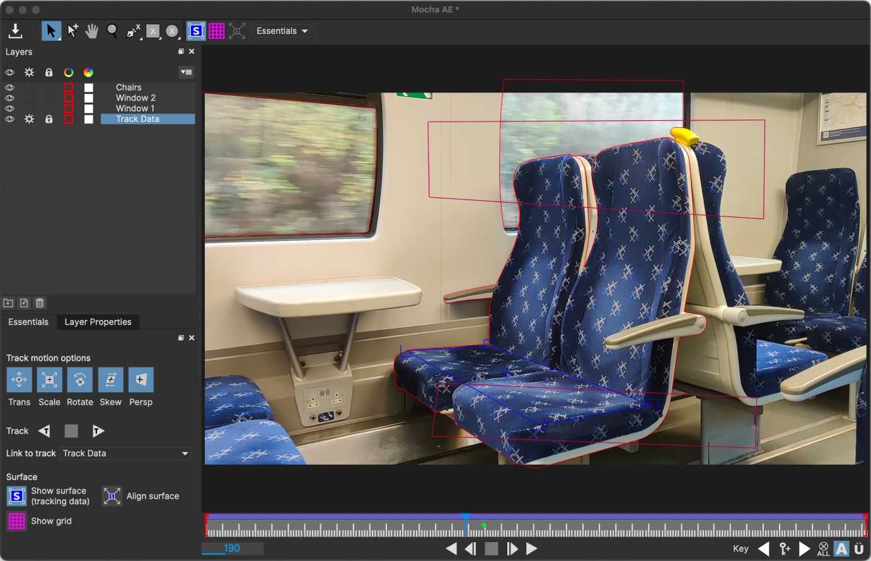
Task: Activate the Pan hand tool
Action: [92, 31]
